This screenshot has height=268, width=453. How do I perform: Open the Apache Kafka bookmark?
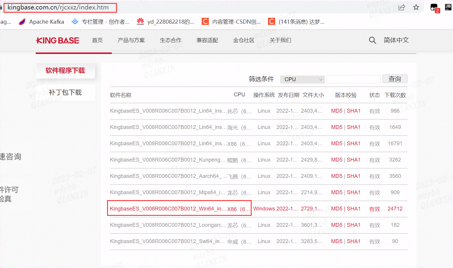(x=41, y=22)
